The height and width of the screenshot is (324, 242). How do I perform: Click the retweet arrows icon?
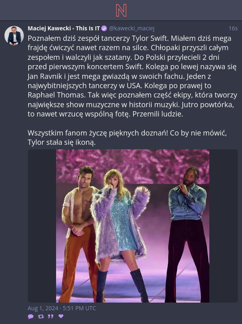[41, 316]
